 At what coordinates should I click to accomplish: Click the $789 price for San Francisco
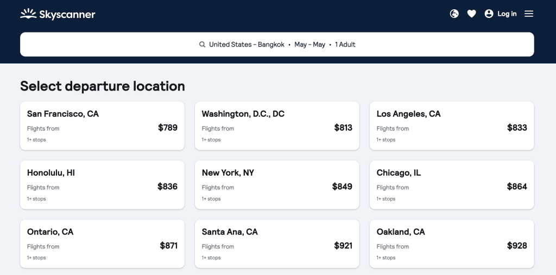click(168, 127)
